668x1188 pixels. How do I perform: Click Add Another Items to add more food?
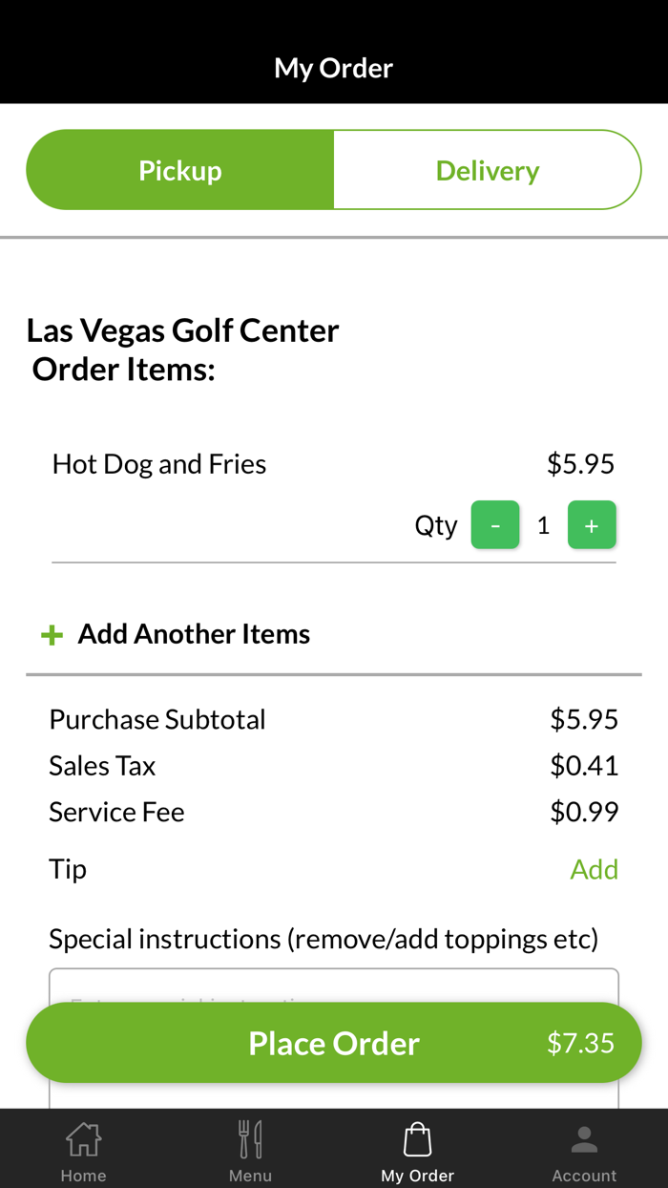(193, 633)
